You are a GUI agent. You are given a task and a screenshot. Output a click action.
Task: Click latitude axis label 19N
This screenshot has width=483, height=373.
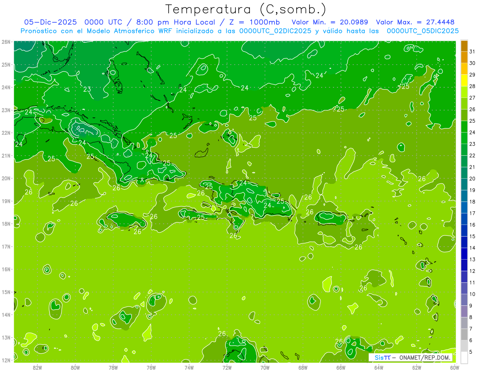[x=6, y=201]
